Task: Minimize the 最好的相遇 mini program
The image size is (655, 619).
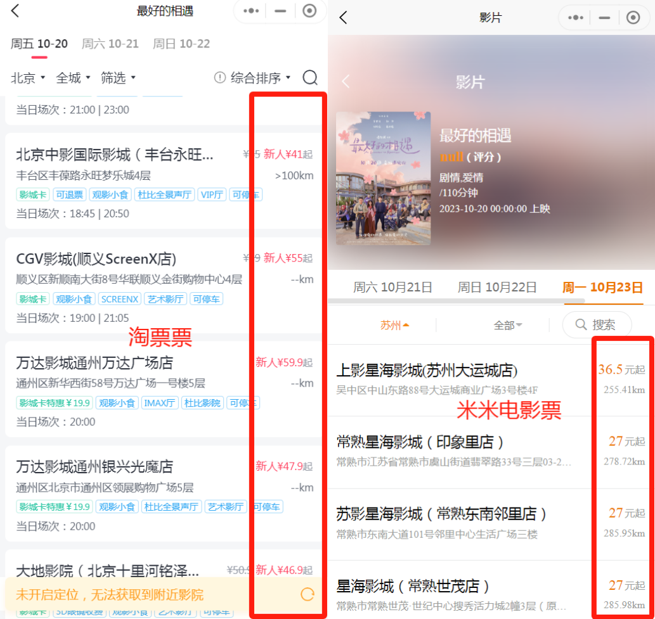Action: pyautogui.click(x=280, y=11)
